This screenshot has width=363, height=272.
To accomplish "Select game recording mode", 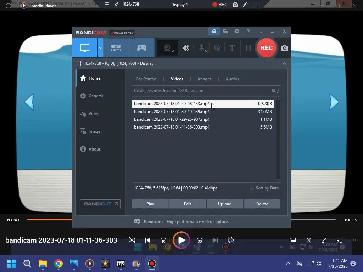I will (x=142, y=48).
